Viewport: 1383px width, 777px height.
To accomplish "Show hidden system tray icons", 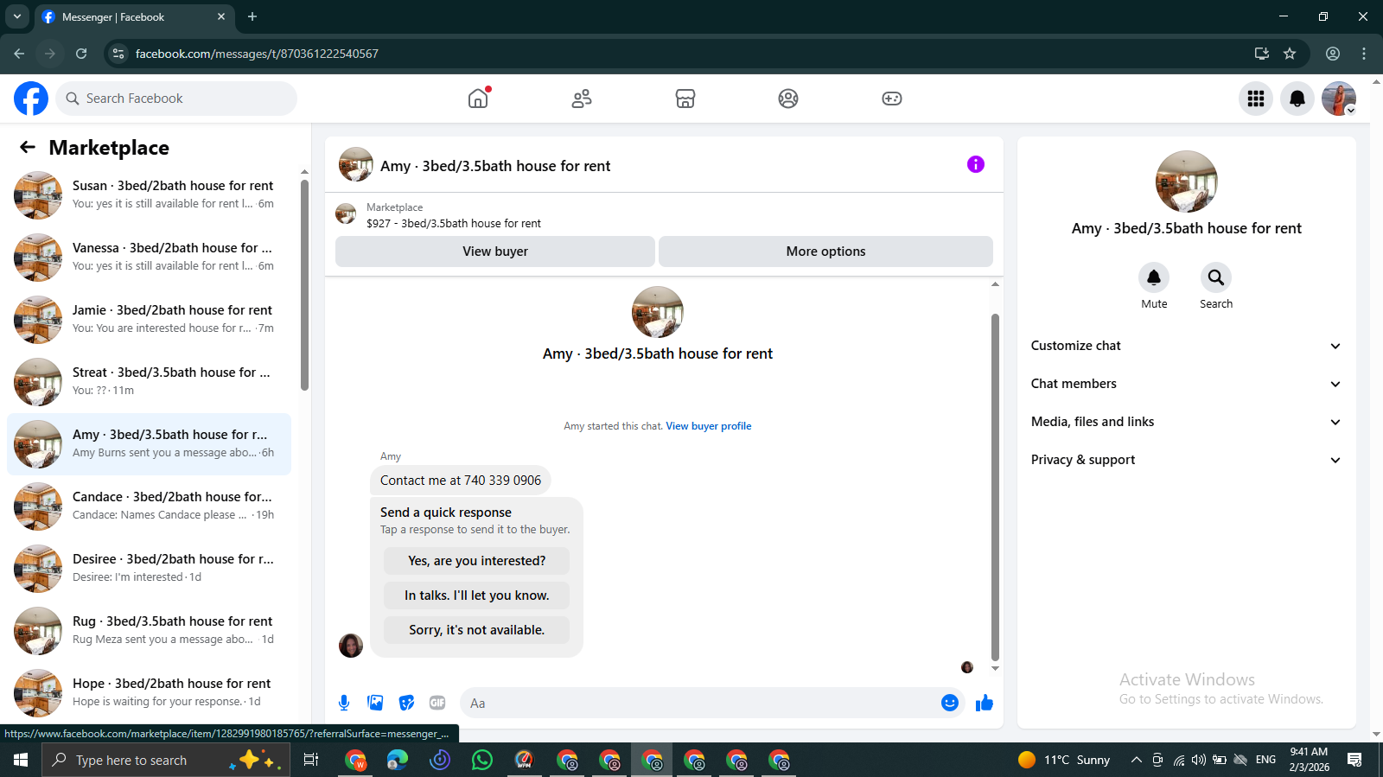I will [x=1137, y=760].
